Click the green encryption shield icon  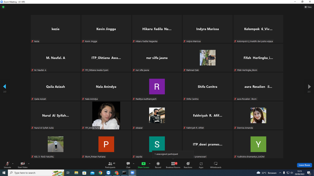pos(3,7)
